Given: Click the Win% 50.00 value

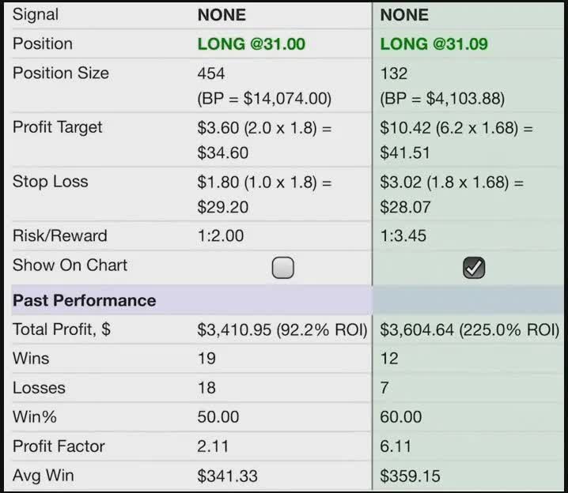Looking at the screenshot, I should (x=218, y=417).
